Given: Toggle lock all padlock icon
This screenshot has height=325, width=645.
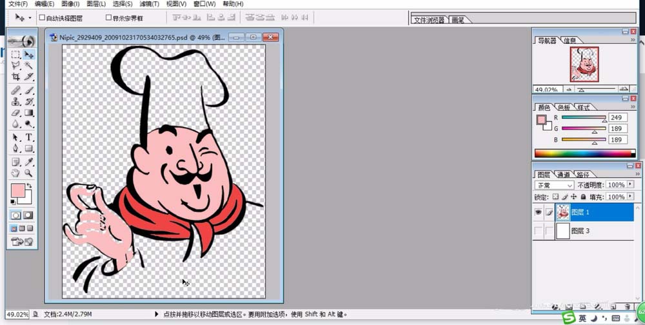Looking at the screenshot, I should 583,197.
